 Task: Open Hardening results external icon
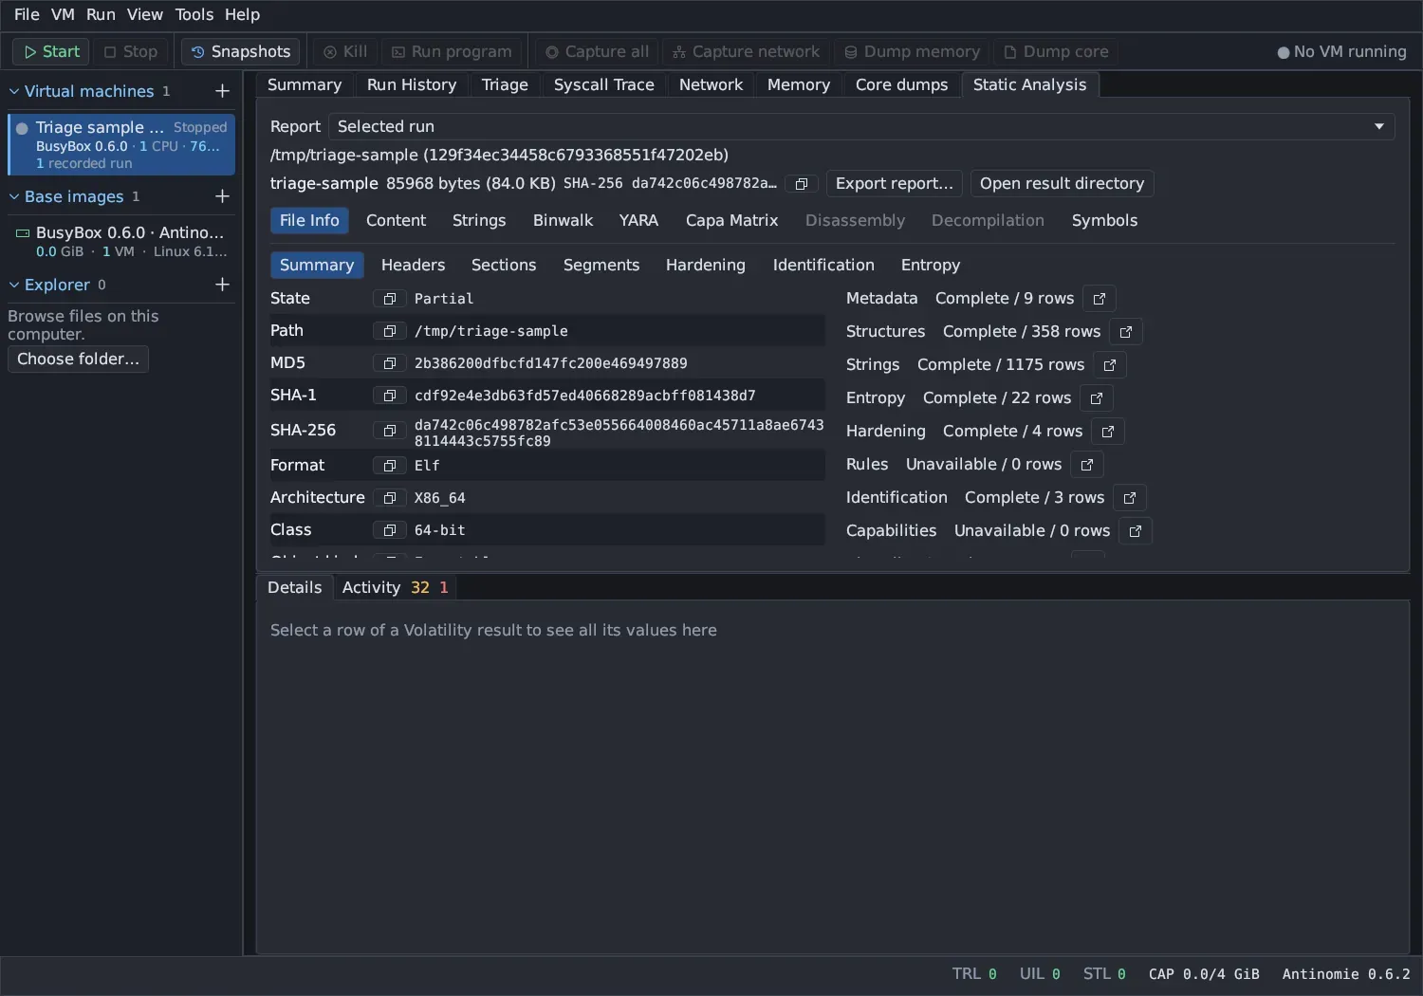tap(1108, 432)
